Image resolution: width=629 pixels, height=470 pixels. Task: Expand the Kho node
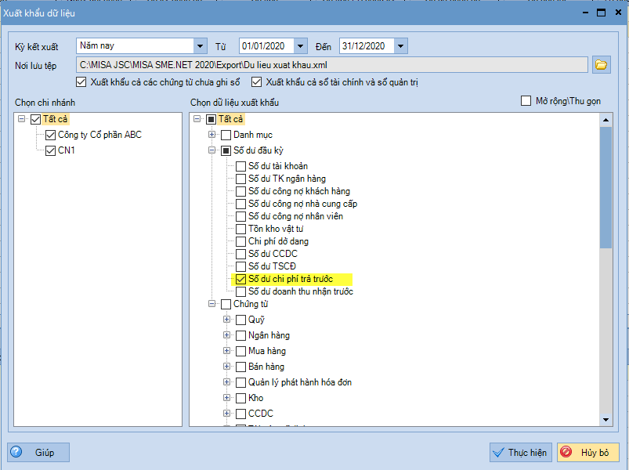pyautogui.click(x=226, y=398)
